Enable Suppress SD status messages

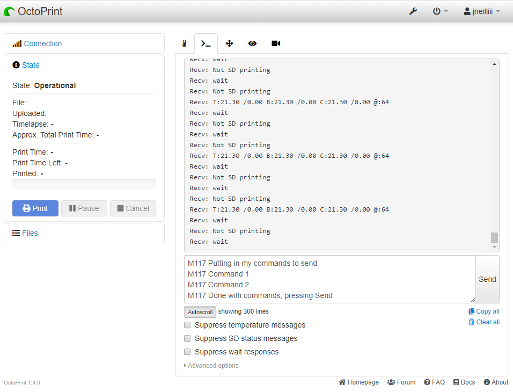pos(187,338)
